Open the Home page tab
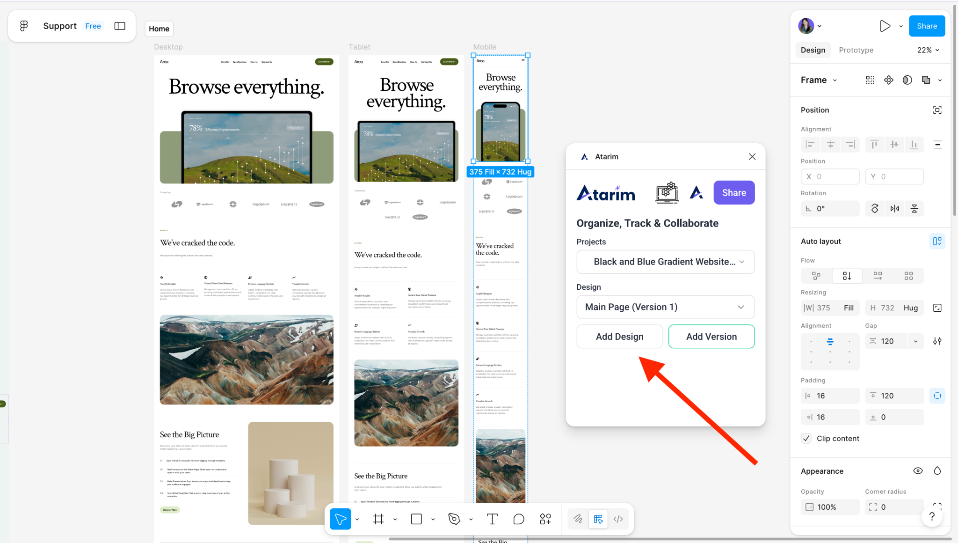 pyautogui.click(x=159, y=29)
